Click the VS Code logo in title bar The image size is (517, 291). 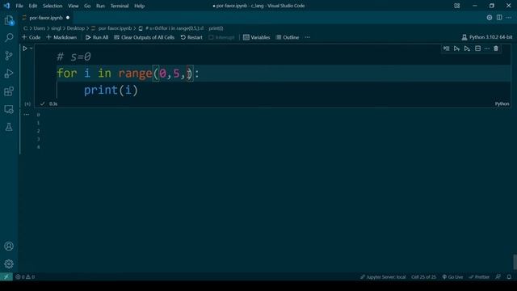(x=6, y=6)
